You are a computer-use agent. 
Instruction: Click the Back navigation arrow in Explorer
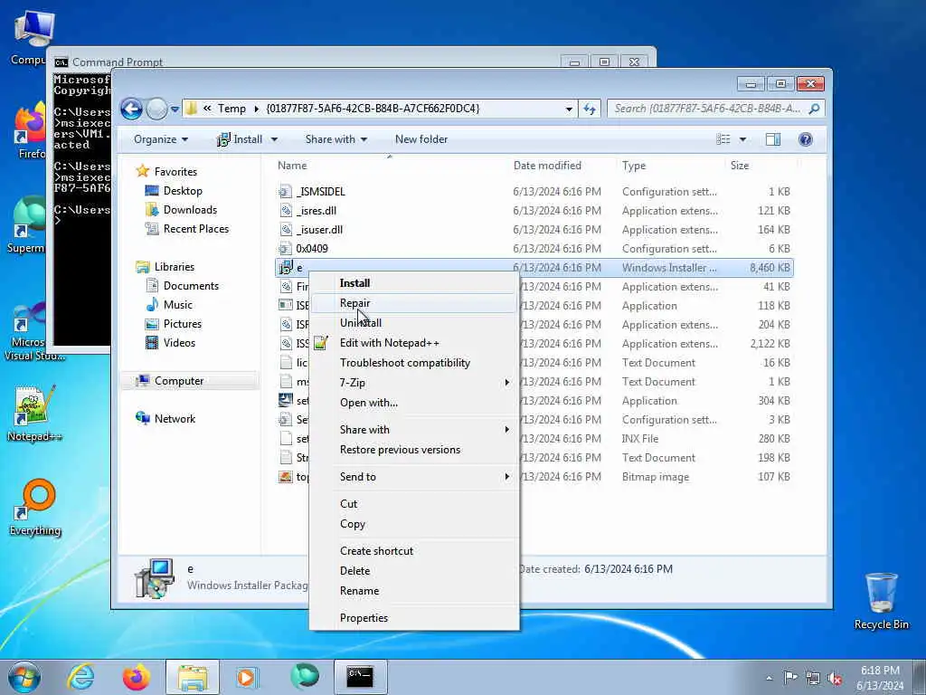(x=131, y=109)
